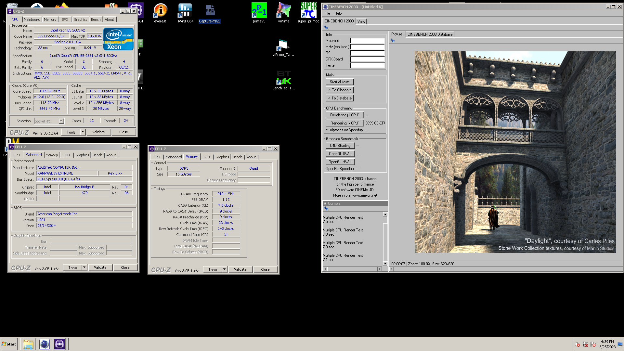This screenshot has height=351, width=624.
Task: Run Rendering (x CPU) benchmark
Action: (345, 123)
